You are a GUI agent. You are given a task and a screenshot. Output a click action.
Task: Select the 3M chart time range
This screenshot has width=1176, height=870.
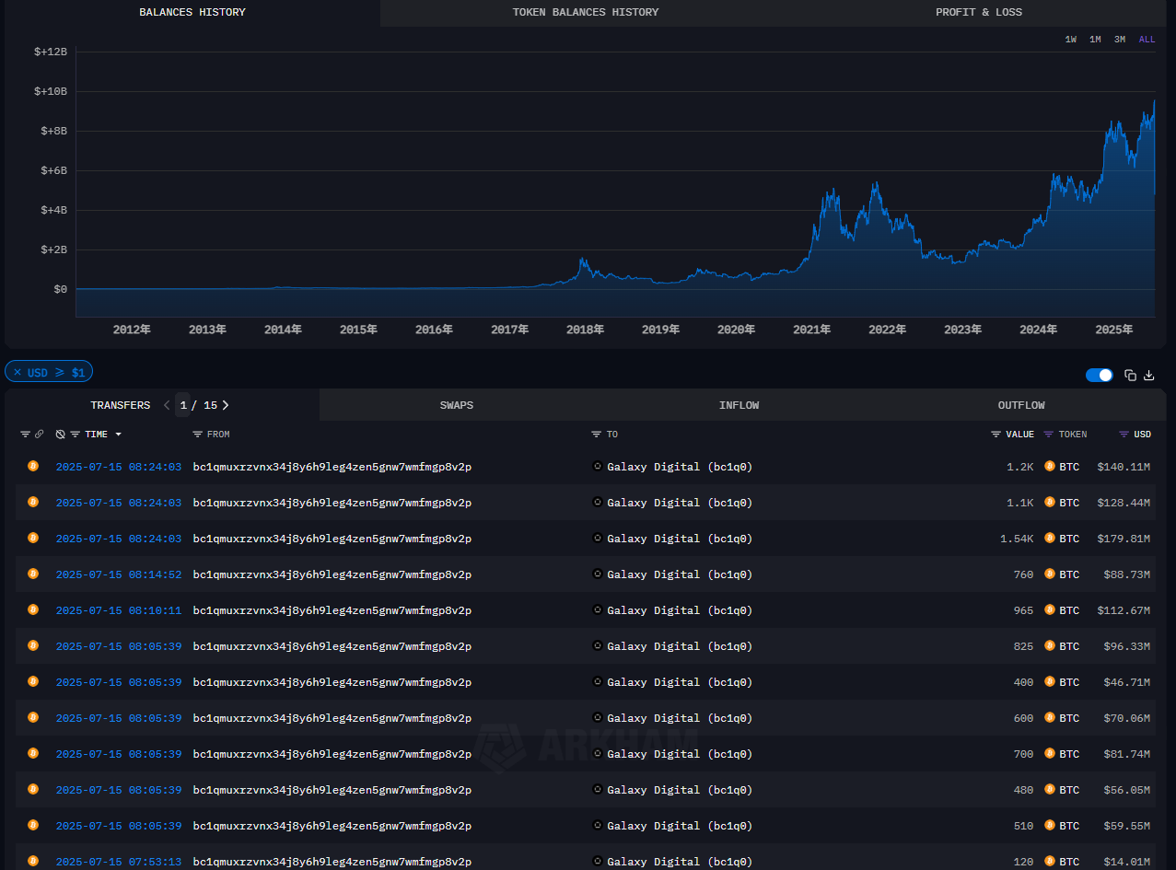pos(1119,40)
